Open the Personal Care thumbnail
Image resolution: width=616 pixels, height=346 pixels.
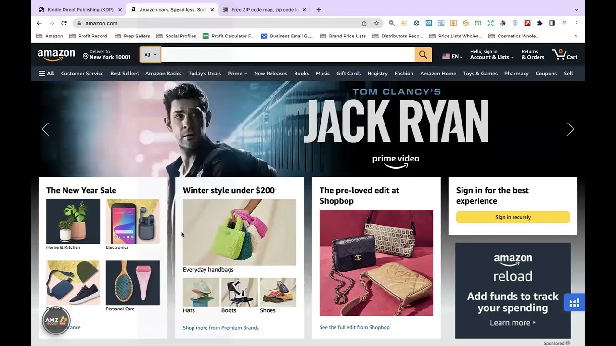coord(133,283)
